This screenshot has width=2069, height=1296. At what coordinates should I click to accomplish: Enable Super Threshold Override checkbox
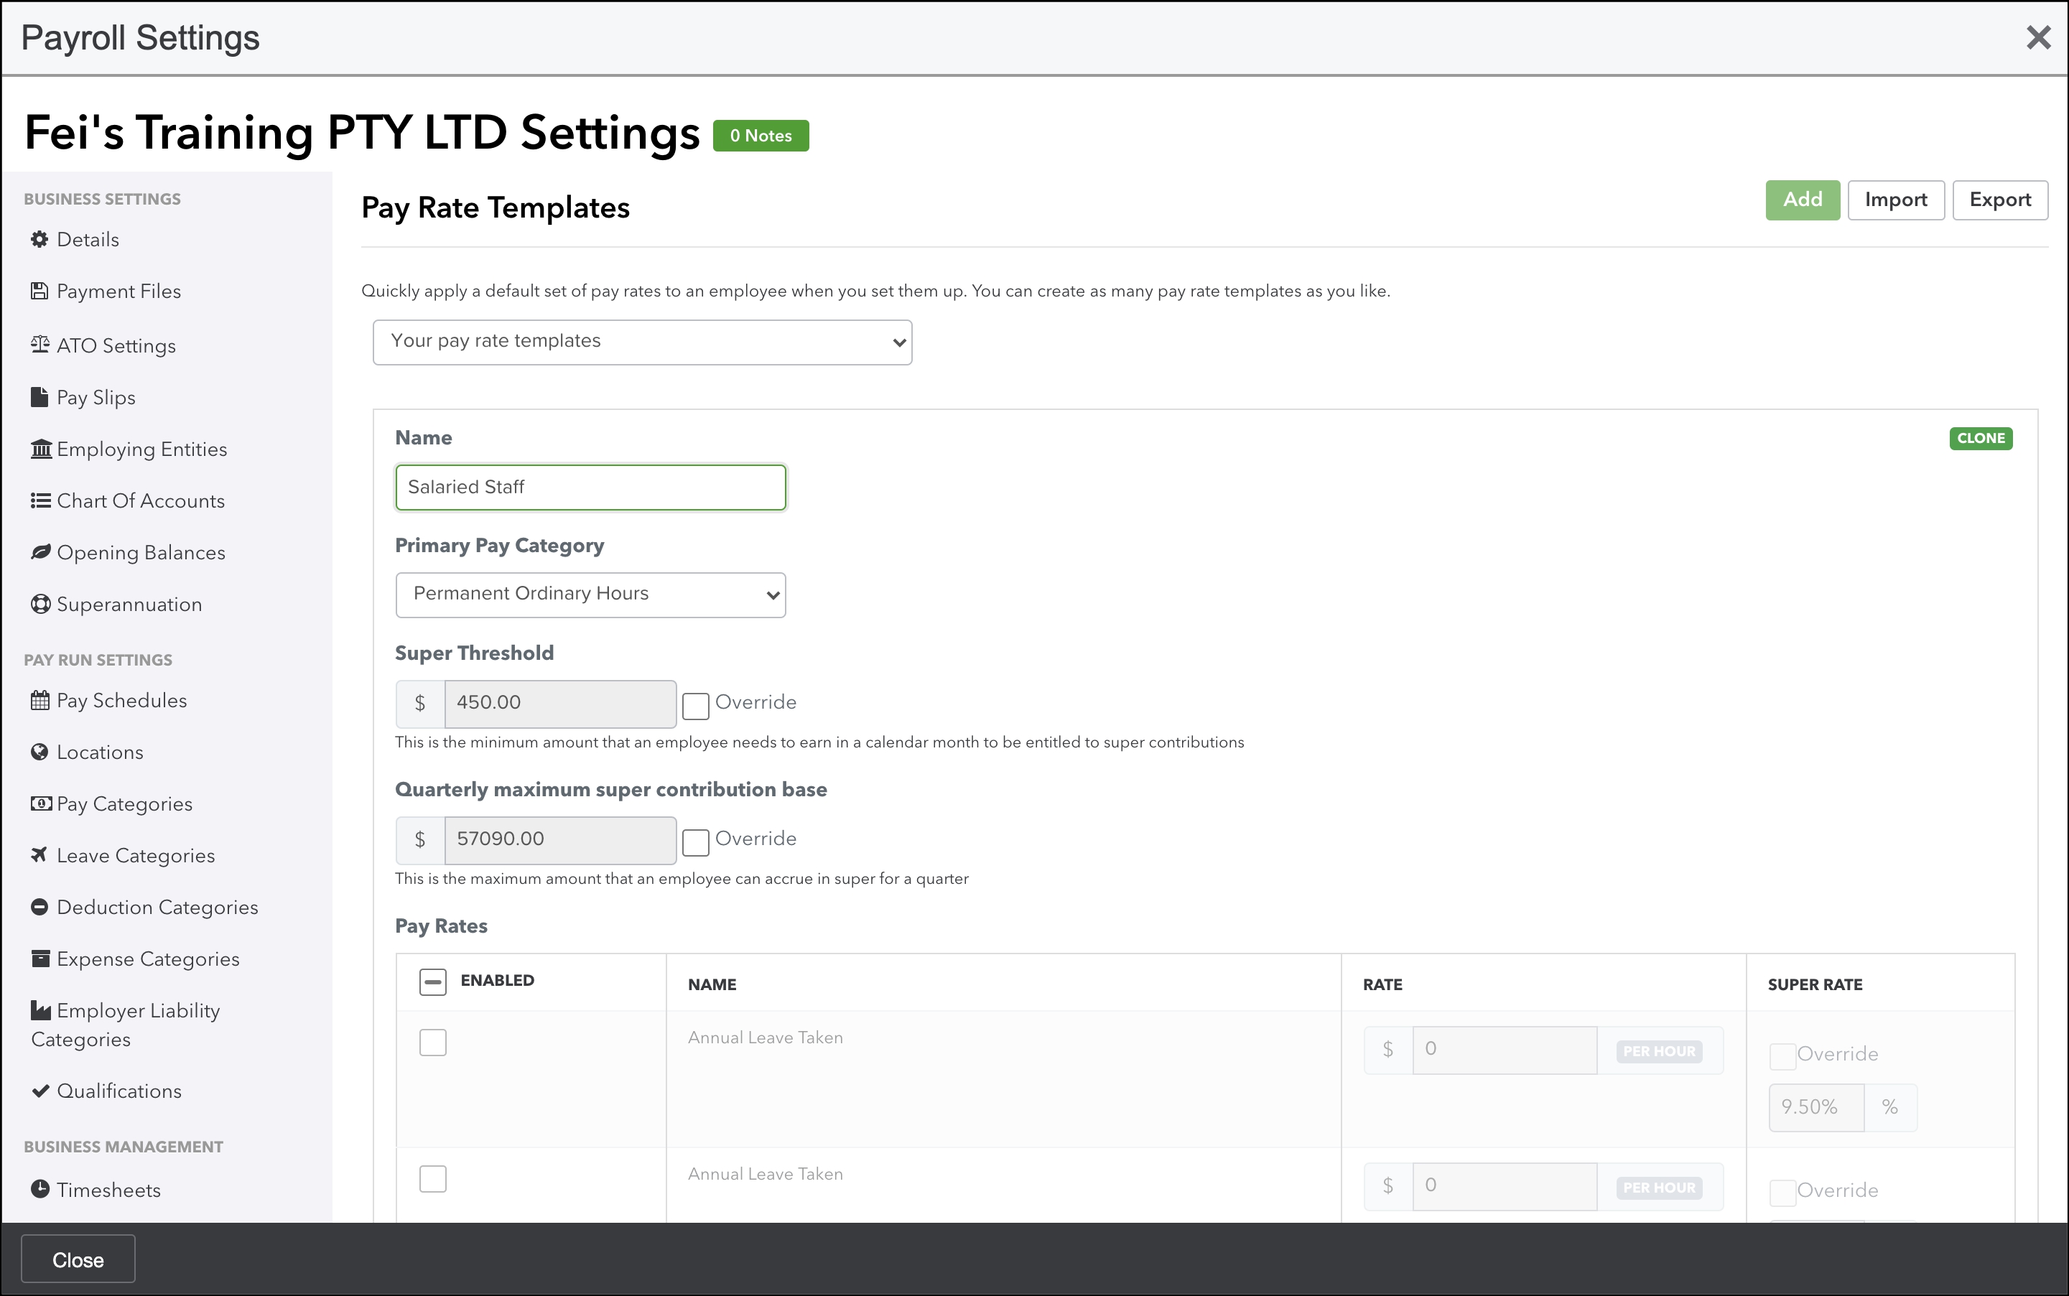point(695,707)
